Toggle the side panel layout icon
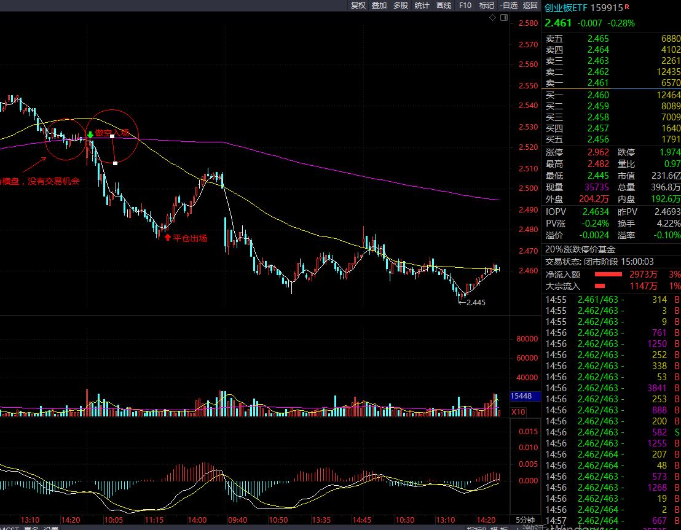The image size is (681, 530). 504,18
